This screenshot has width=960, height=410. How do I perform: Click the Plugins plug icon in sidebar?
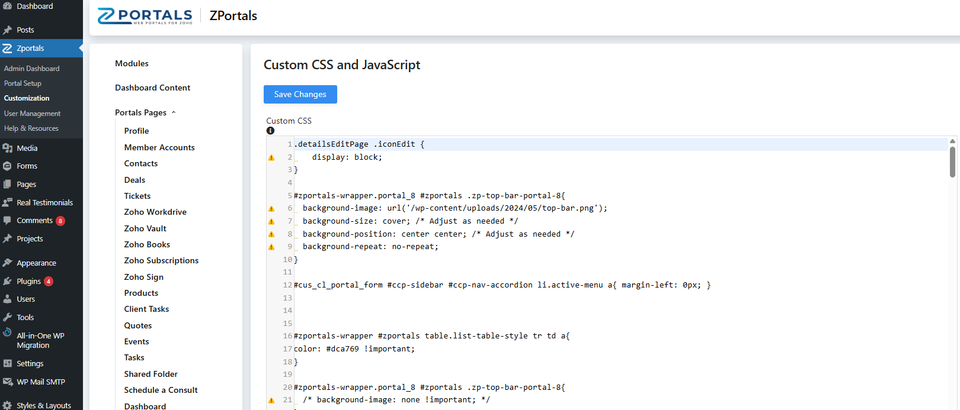click(x=7, y=282)
